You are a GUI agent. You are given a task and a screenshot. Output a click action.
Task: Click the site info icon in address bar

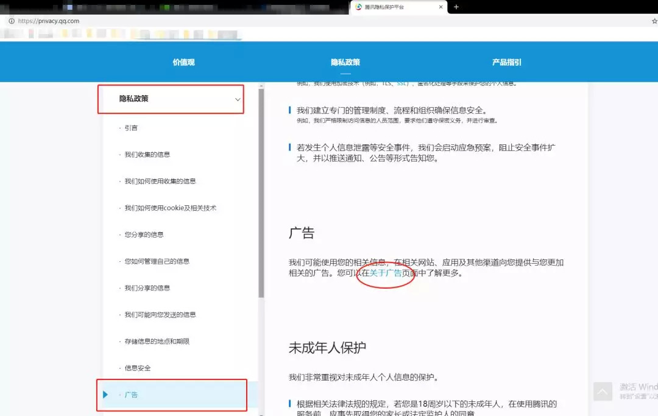(11, 21)
